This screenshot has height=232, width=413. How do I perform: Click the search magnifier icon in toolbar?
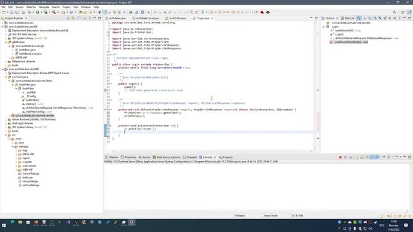394,12
